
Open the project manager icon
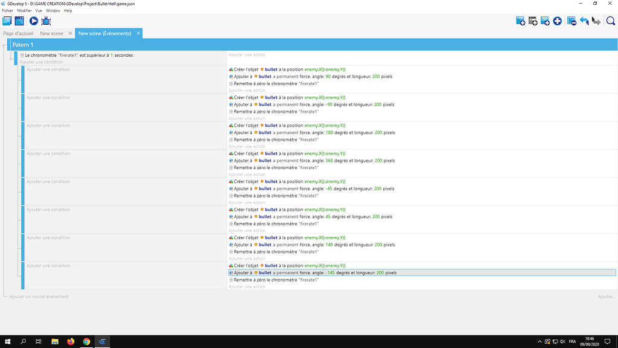[x=7, y=21]
